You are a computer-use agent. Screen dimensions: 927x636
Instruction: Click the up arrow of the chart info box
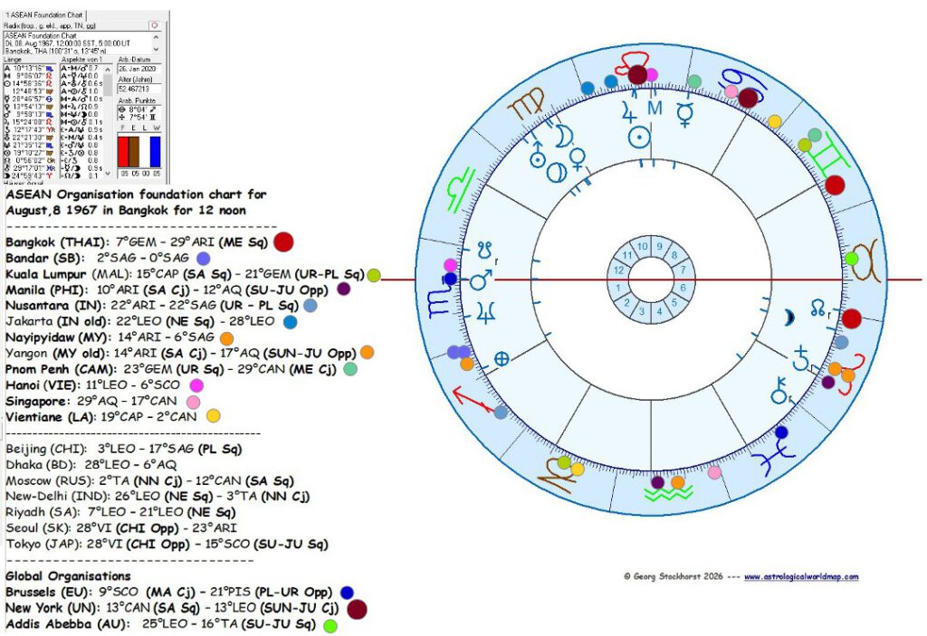click(x=156, y=35)
